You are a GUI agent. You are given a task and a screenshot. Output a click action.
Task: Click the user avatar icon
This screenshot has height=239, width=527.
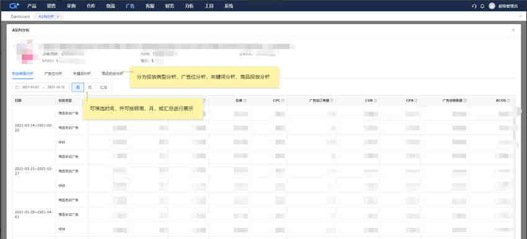point(492,6)
